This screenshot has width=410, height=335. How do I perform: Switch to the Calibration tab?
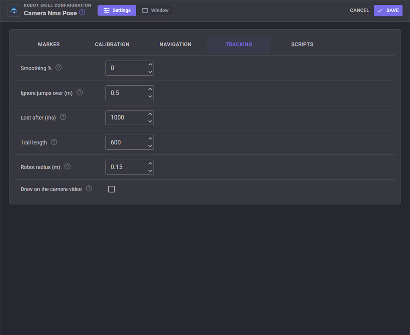[x=112, y=44]
